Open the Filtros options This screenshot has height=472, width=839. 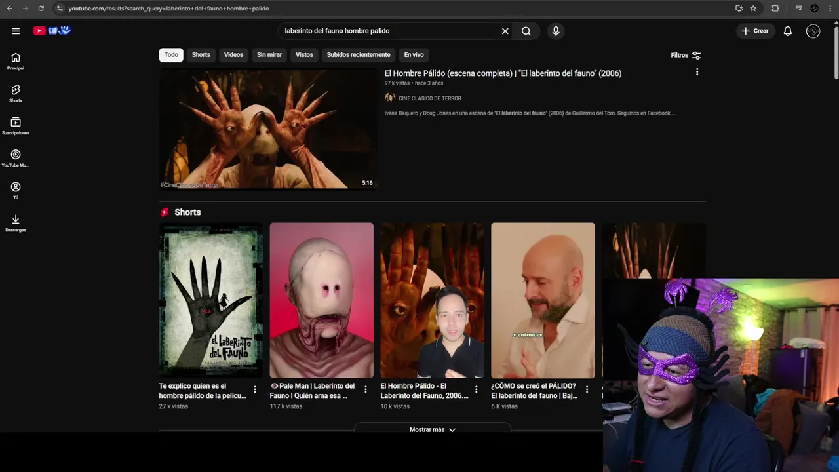click(x=686, y=56)
